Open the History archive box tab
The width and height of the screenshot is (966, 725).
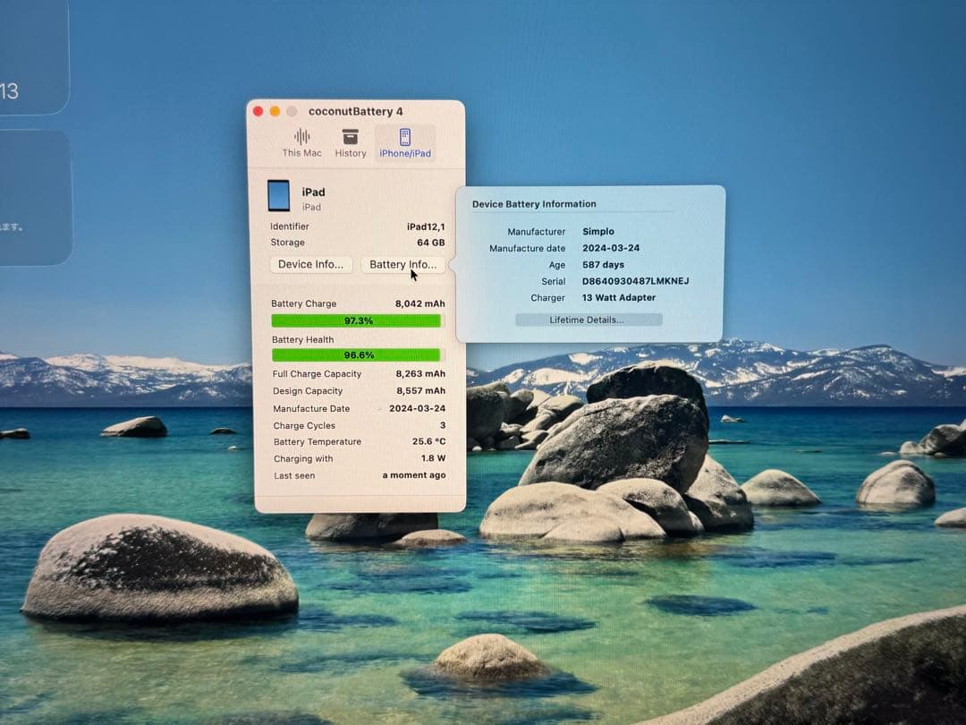pos(351,142)
